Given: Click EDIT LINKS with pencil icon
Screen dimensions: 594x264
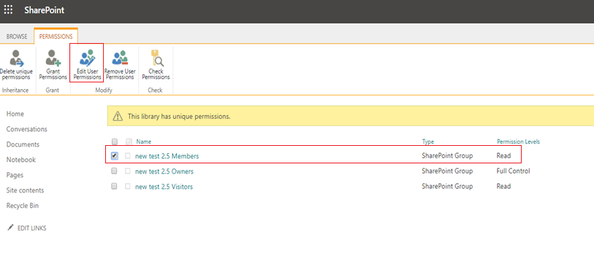Looking at the screenshot, I should [x=27, y=228].
